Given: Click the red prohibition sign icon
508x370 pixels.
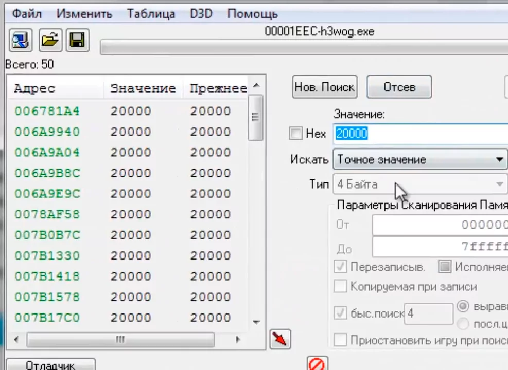Looking at the screenshot, I should (x=317, y=364).
